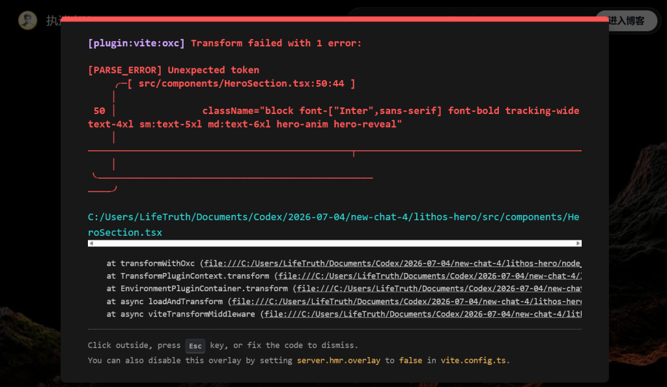667x387 pixels.
Task: Open the async loadAndTransform file link
Action: tap(406, 301)
